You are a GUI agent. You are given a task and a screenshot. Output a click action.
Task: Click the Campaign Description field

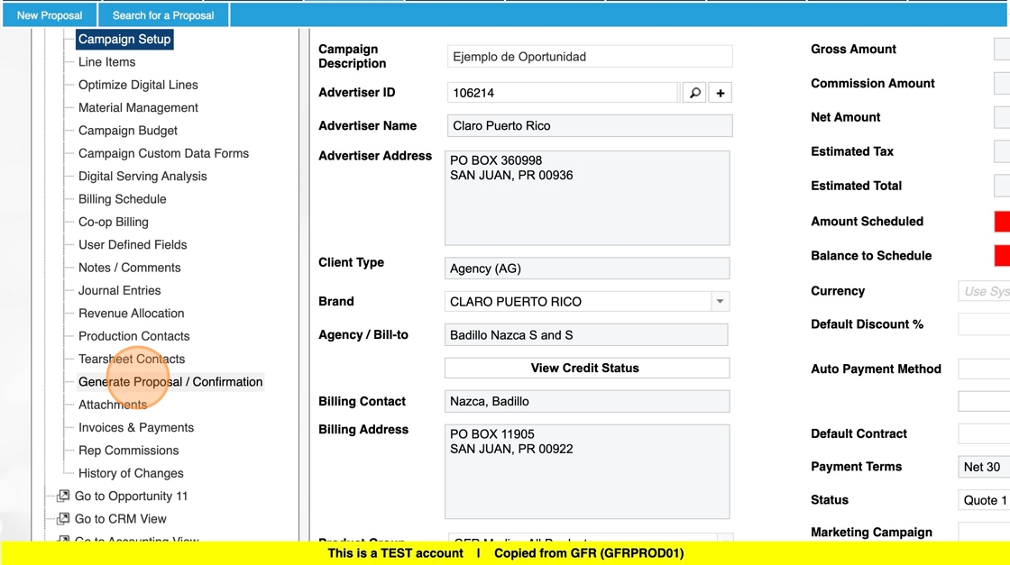point(590,57)
